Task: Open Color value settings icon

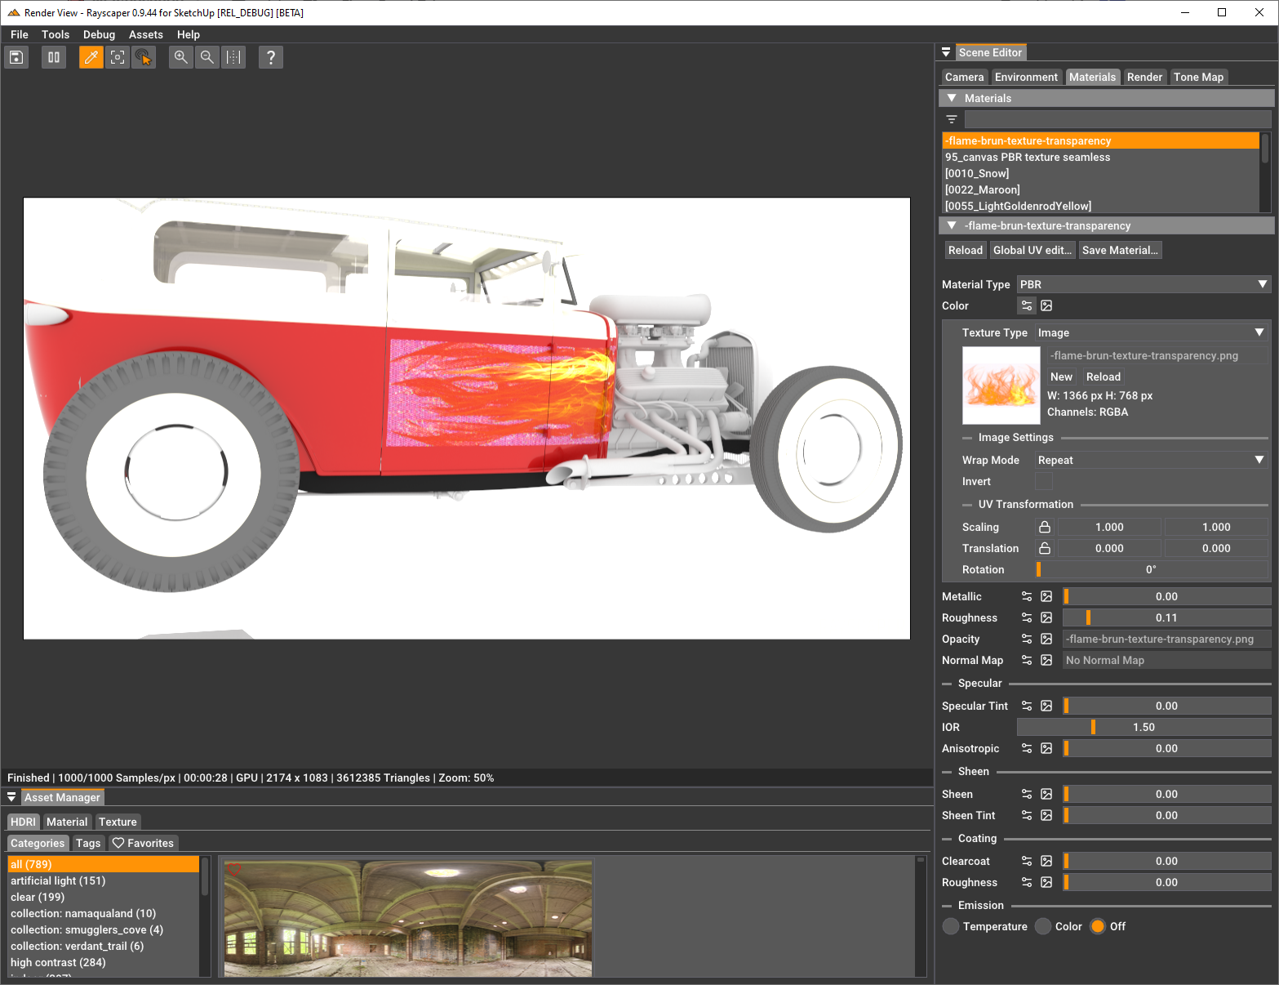Action: [x=1027, y=305]
